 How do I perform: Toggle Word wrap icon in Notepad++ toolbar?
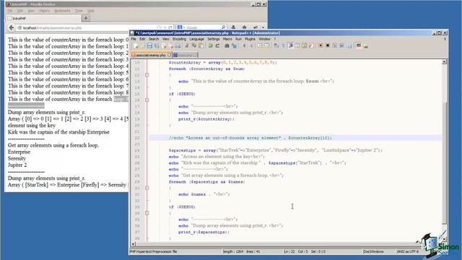(276, 45)
